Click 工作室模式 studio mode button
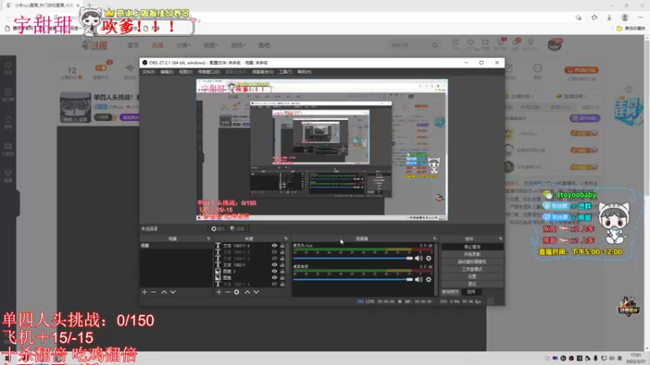Screen dimensions: 650x365 pos(472,269)
